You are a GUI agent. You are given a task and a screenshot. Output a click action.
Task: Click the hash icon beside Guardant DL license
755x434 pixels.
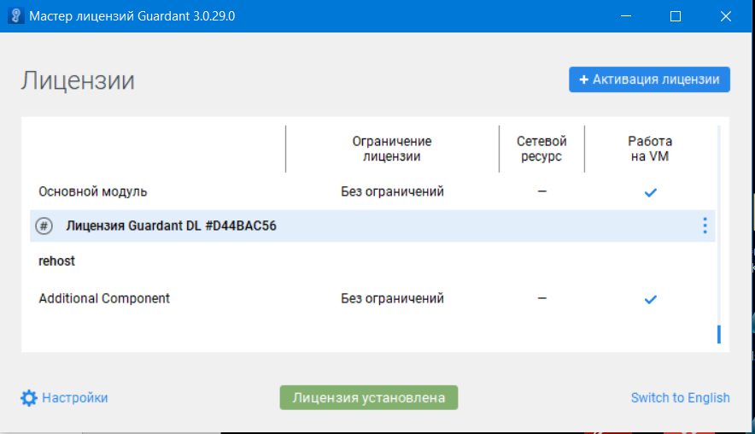click(44, 226)
